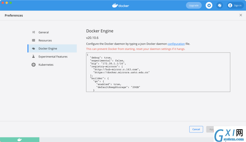Click the troubleshoot bug icon
The image size is (246, 142).
click(x=220, y=6)
